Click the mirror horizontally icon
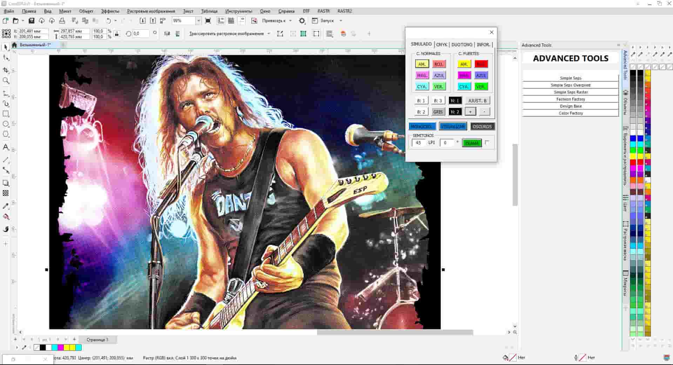The width and height of the screenshot is (673, 365). click(167, 34)
